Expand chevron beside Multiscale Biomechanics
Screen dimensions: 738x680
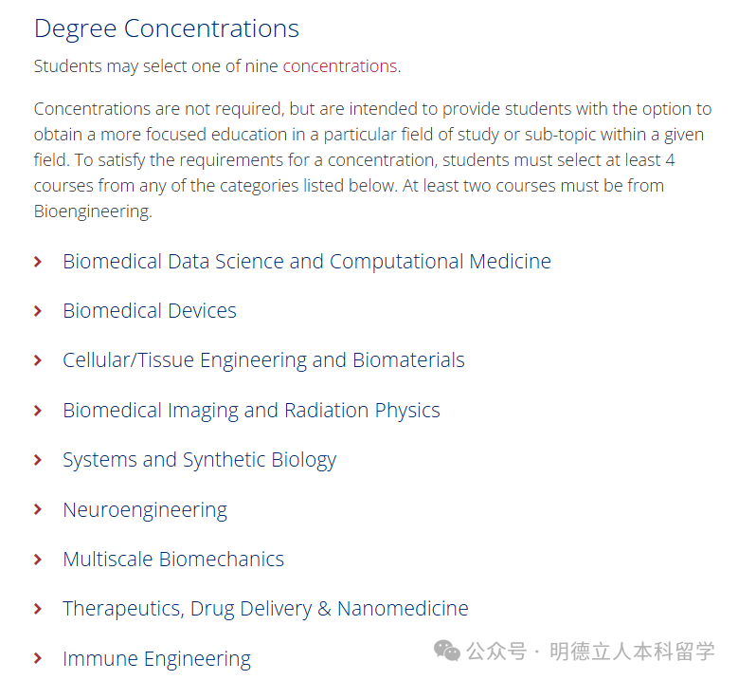(x=38, y=560)
